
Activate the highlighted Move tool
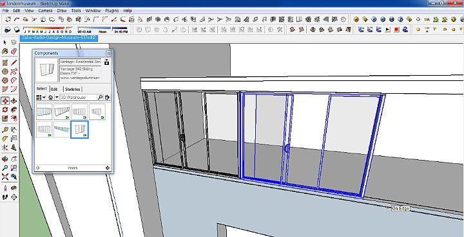click(x=5, y=101)
